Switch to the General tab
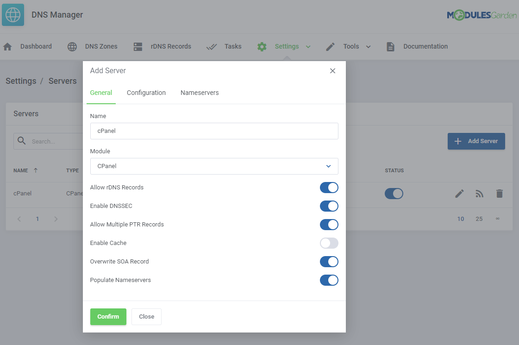 [101, 93]
